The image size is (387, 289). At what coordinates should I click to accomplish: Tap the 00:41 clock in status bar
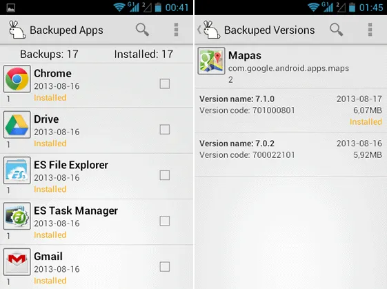pyautogui.click(x=177, y=8)
